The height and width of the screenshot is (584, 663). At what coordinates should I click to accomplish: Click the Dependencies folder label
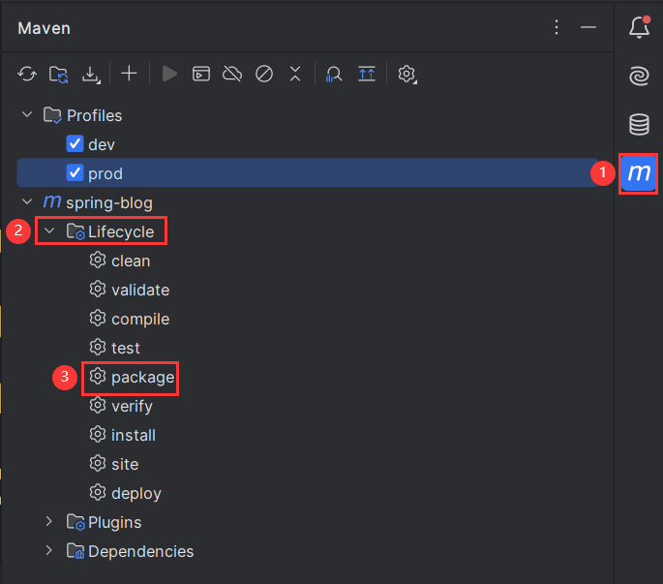140,551
